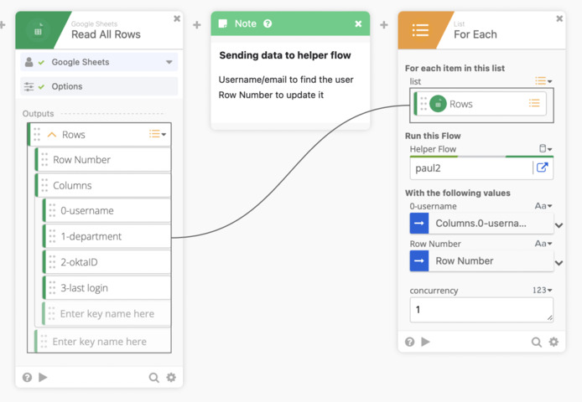Select the 0-username output field

point(107,211)
